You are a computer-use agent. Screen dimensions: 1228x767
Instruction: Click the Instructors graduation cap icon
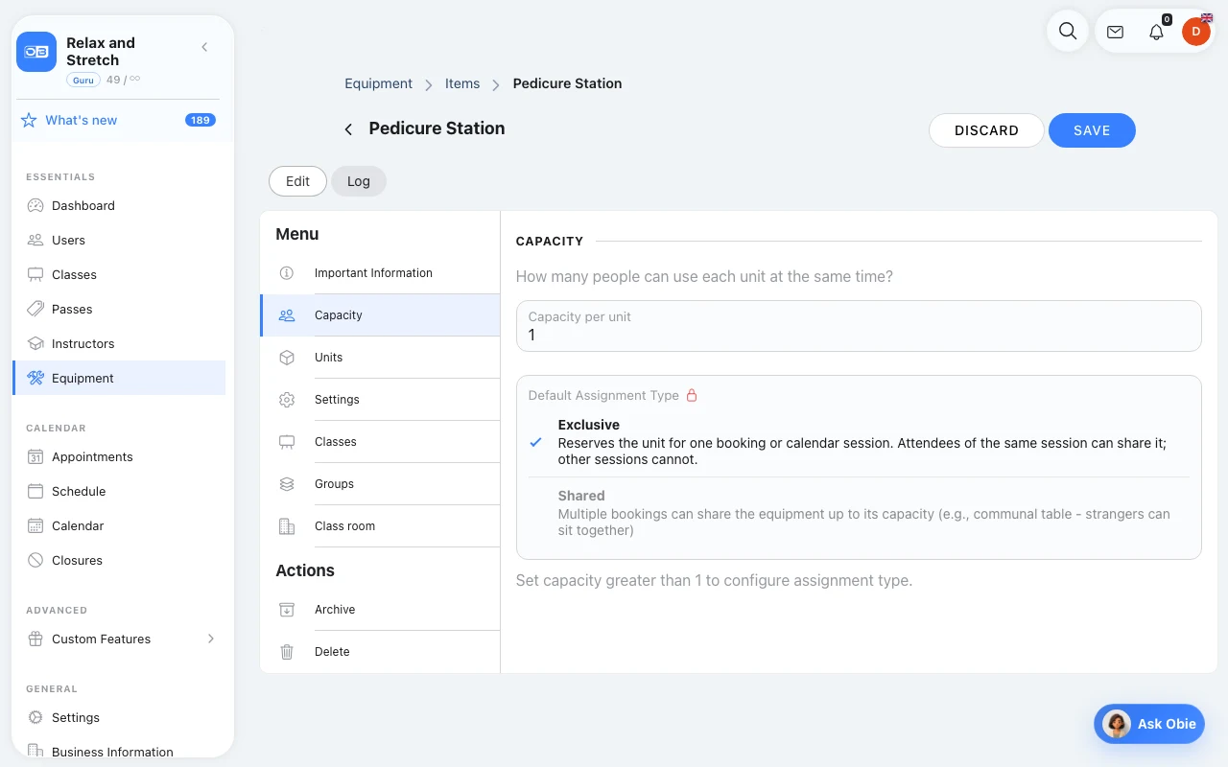click(x=35, y=343)
